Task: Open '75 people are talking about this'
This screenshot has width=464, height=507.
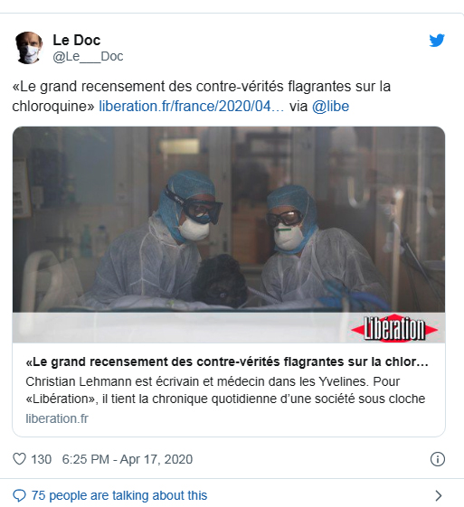Action: pos(119,495)
